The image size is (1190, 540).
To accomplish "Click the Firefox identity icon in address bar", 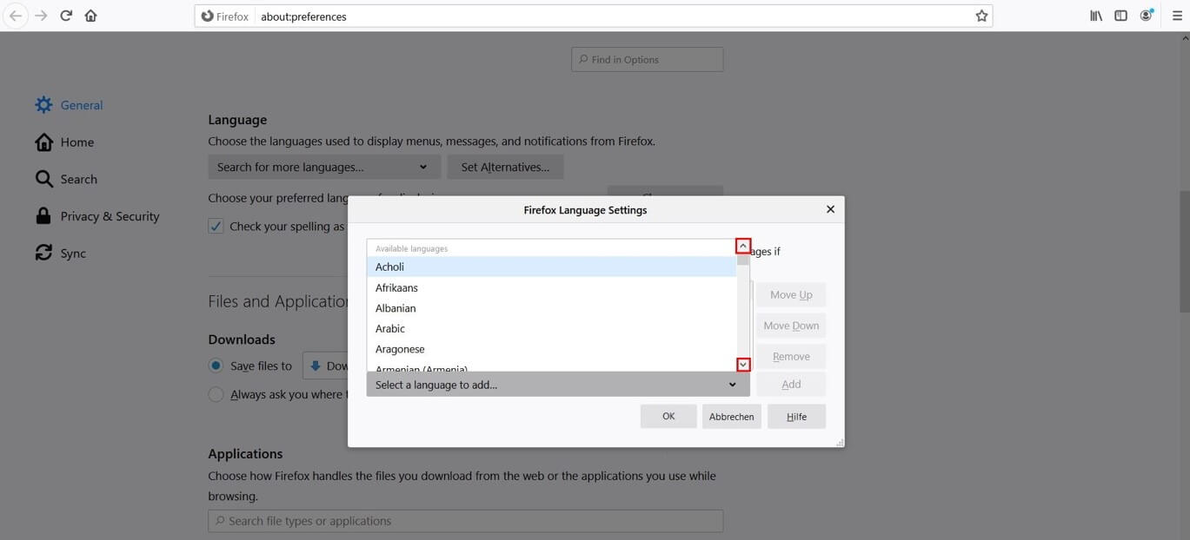I will coord(225,16).
